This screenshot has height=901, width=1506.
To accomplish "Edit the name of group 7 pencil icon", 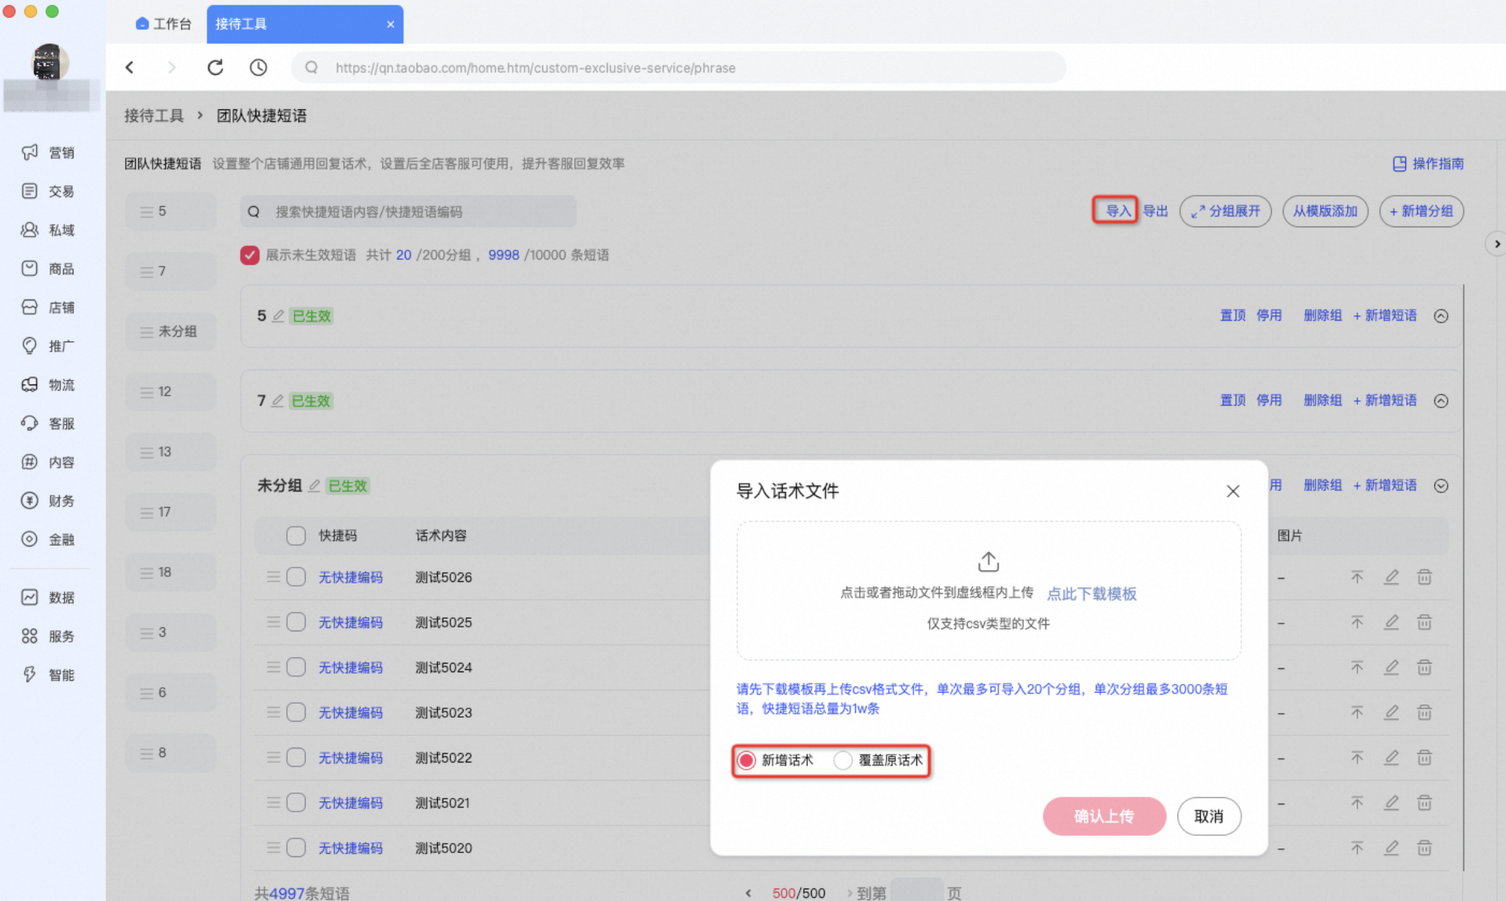I will (x=277, y=401).
